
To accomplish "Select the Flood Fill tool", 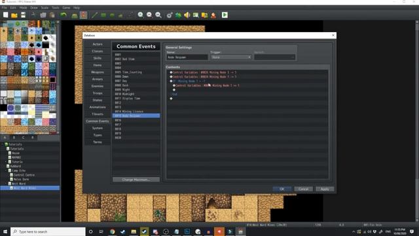I will 120,15.
